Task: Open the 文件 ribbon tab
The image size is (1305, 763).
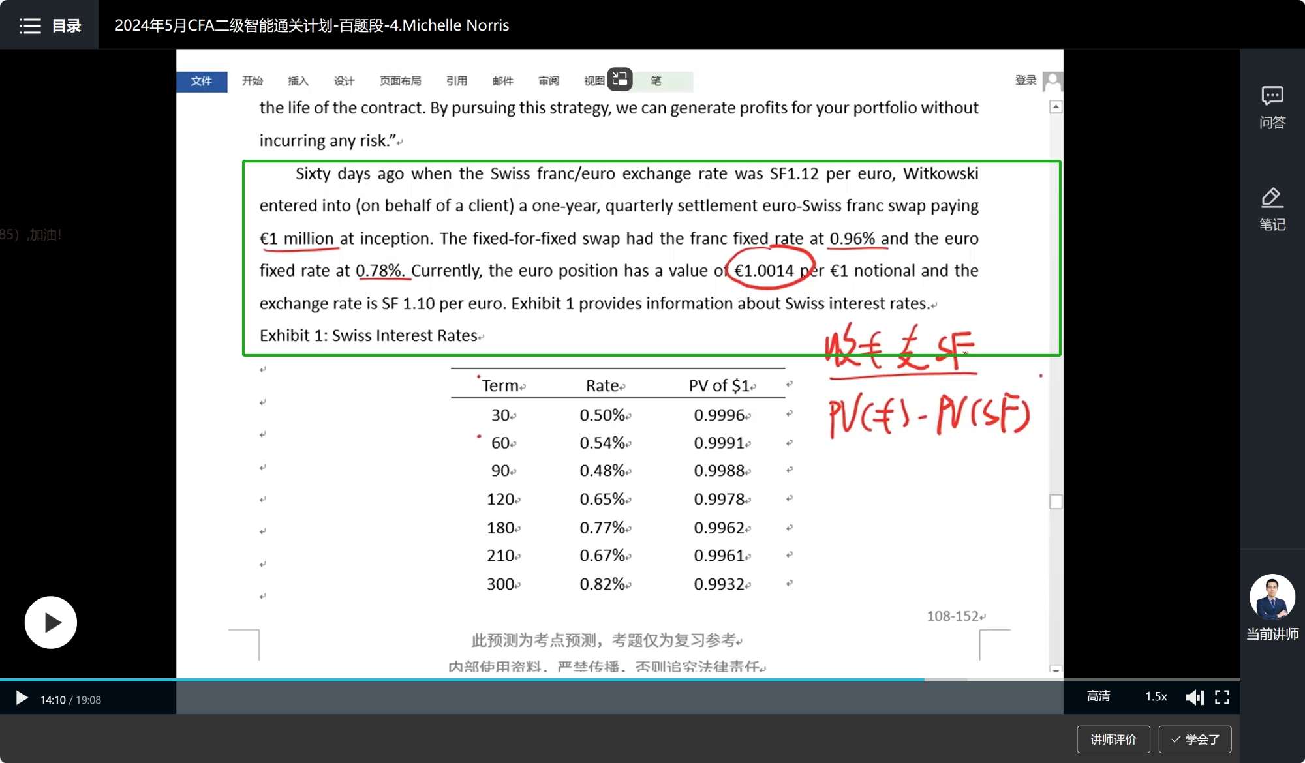Action: click(202, 81)
